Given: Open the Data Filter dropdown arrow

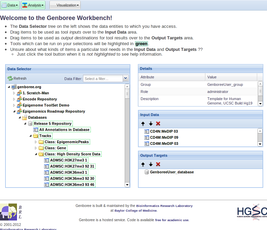Looking at the screenshot, I should [x=126, y=78].
